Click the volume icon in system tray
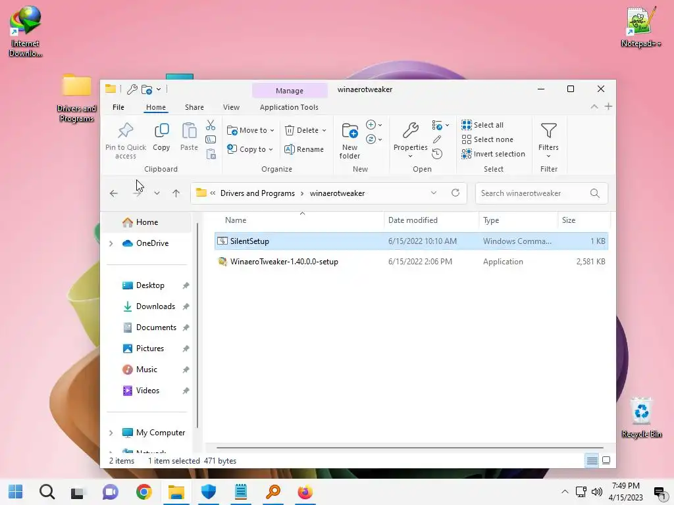The height and width of the screenshot is (505, 674). [596, 492]
